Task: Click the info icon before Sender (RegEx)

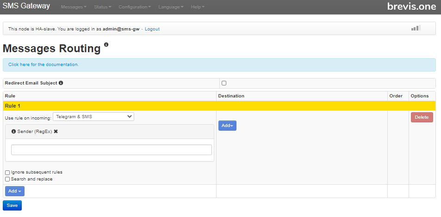Action: tap(13, 132)
